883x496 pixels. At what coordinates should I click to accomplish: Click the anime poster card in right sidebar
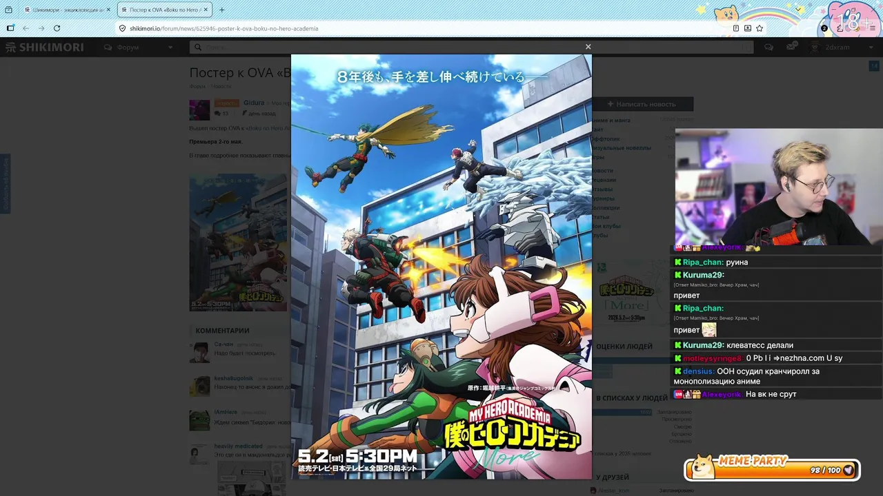pos(627,294)
